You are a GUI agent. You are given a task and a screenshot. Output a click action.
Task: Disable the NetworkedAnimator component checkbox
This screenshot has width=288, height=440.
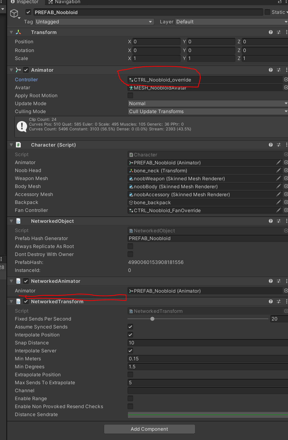[x=26, y=281]
